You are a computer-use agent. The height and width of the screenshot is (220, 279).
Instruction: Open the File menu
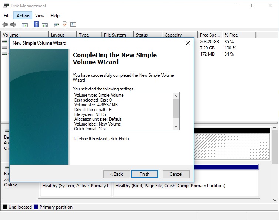(x=7, y=16)
